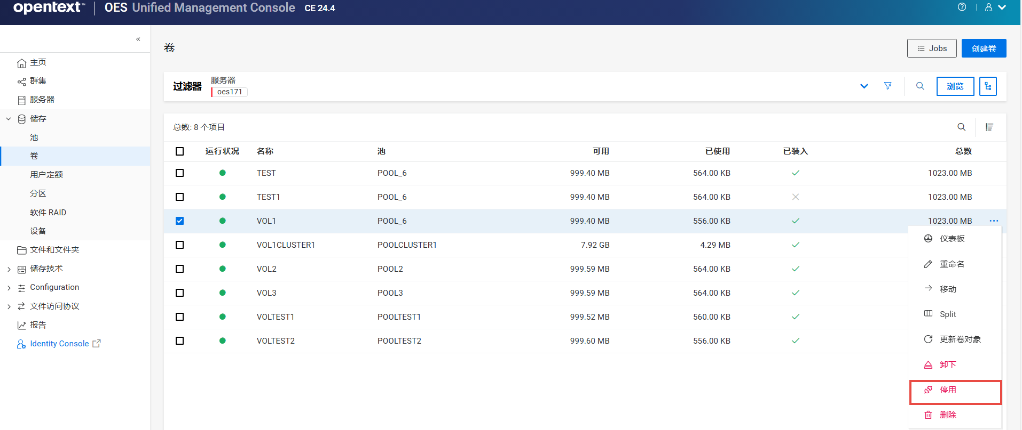Open the VOL1 row three-dot menu
The height and width of the screenshot is (430, 1022).
(x=993, y=221)
